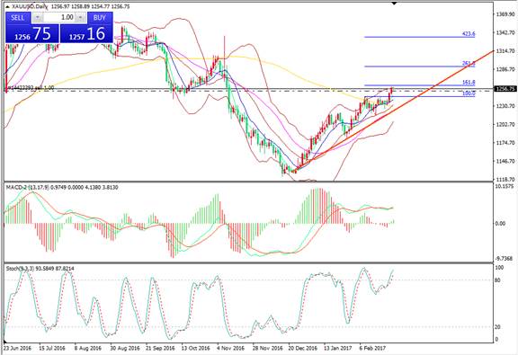Collapse one-click trading panel via XAUUSD triangle
The image size is (518, 355).
pyautogui.click(x=7, y=6)
